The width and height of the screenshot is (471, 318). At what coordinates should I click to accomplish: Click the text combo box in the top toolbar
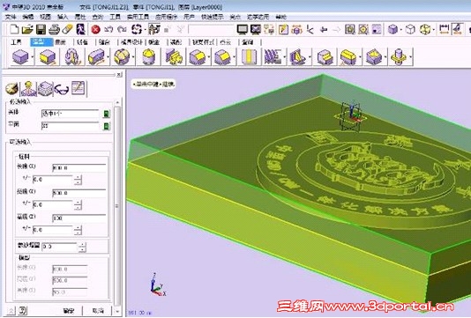pyautogui.click(x=211, y=29)
